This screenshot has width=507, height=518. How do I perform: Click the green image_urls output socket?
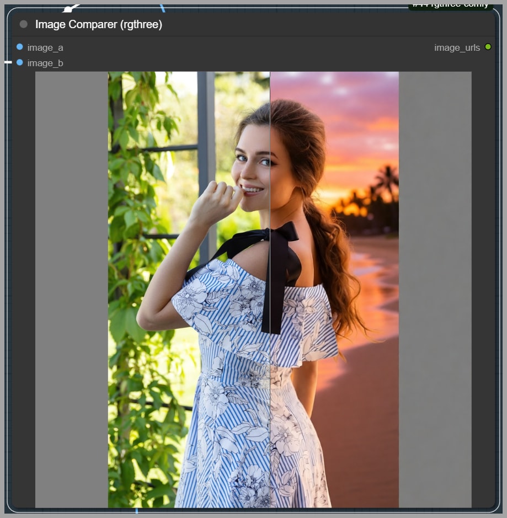(x=488, y=47)
